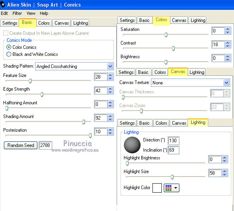Click the Feature Size value field
Image resolution: width=234 pixels, height=211 pixels.
coord(101,77)
